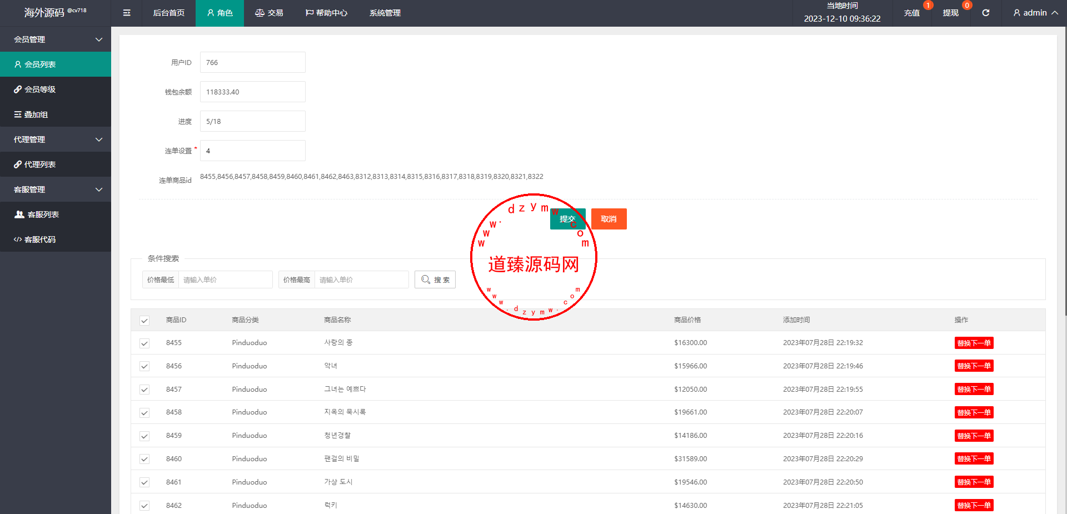Screen dimensions: 1067x514
Task: Click the scales icon beside 交易
Action: coord(260,13)
